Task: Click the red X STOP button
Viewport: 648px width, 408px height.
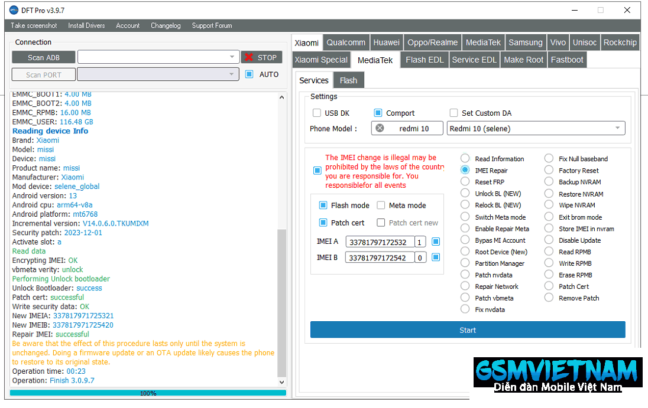Action: pyautogui.click(x=261, y=57)
